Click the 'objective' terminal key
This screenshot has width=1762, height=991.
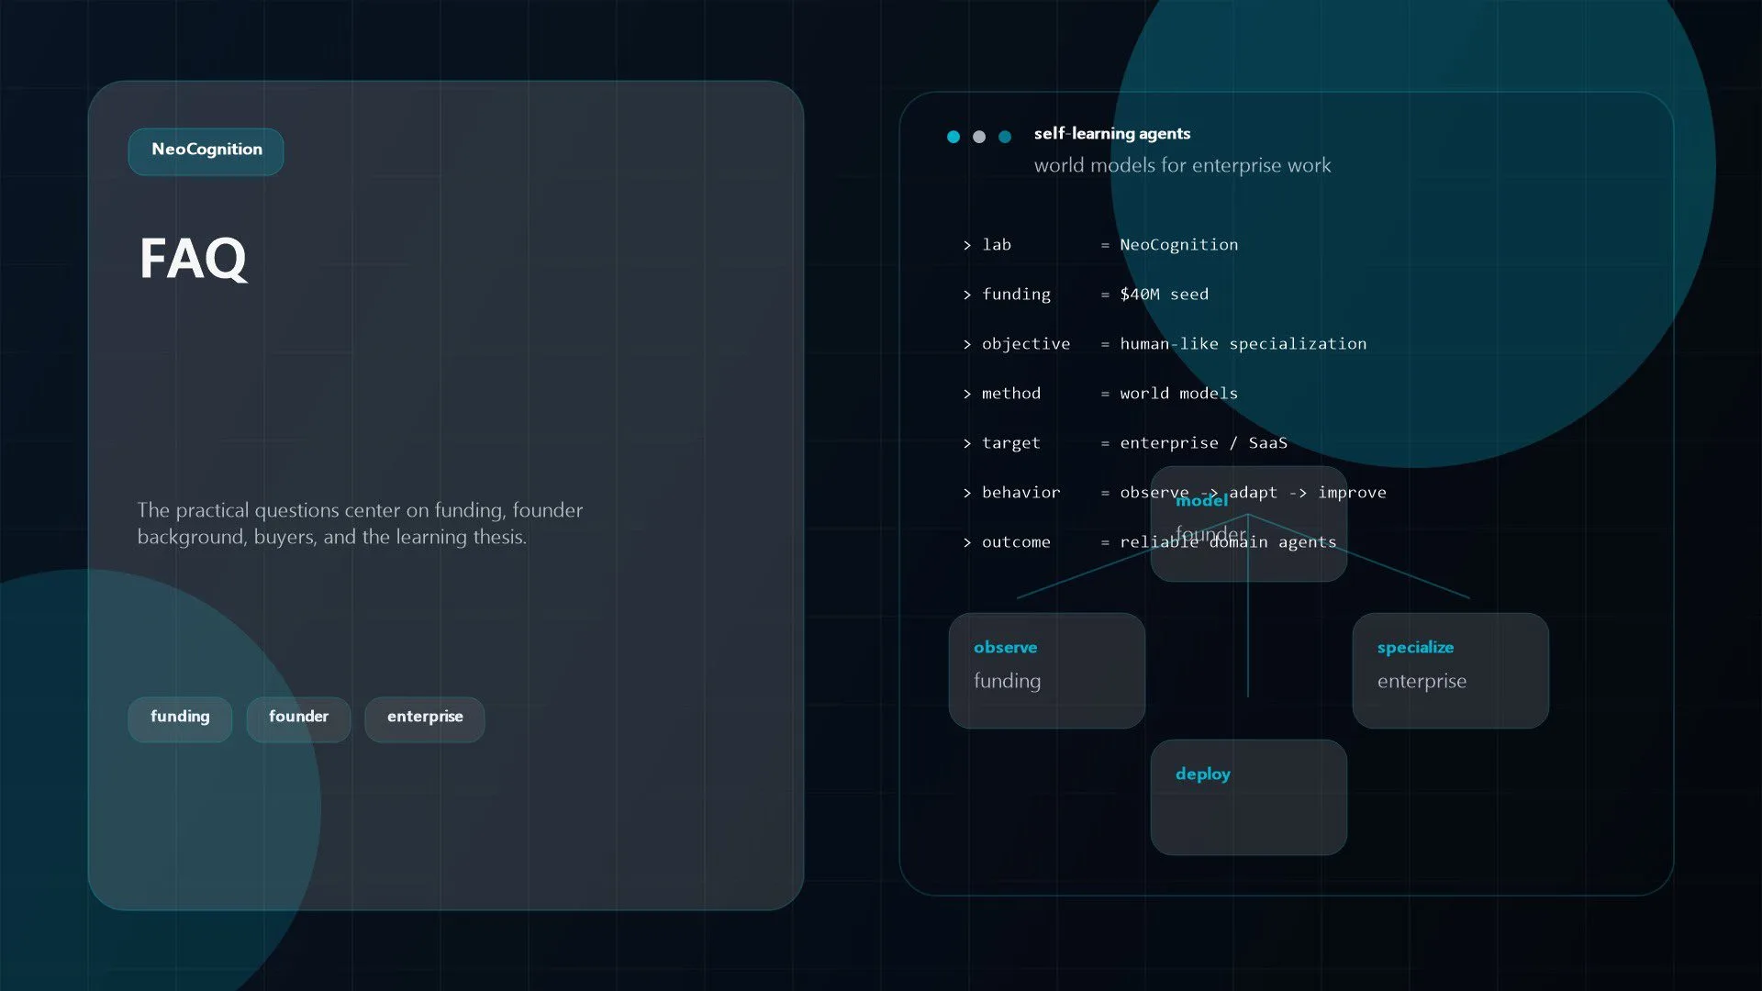click(x=1026, y=344)
